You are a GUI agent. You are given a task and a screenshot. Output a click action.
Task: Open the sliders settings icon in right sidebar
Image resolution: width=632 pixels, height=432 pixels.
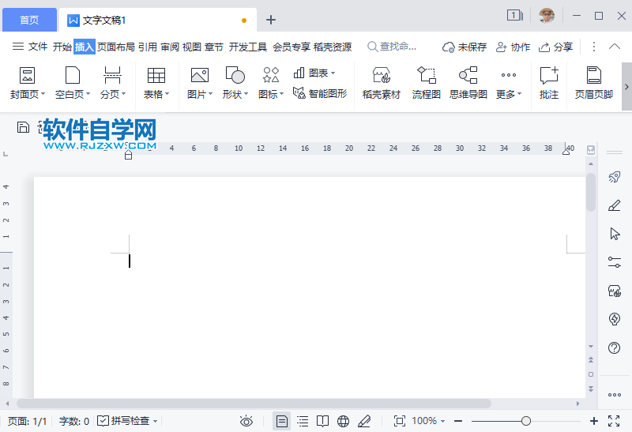[x=615, y=262]
